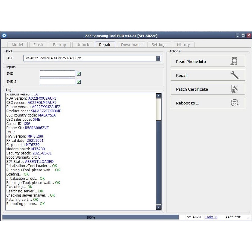
Task: Click Security patch 2021-05-01 value
Action: click(x=42, y=153)
